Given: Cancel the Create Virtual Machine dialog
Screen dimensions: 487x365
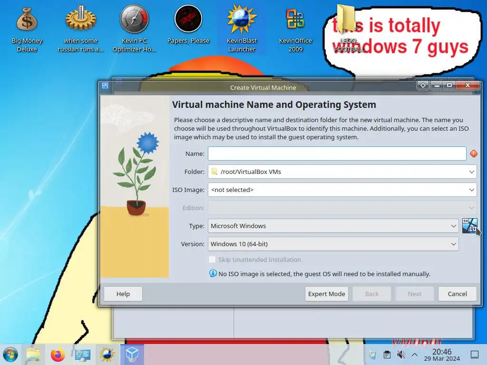Looking at the screenshot, I should click(457, 294).
